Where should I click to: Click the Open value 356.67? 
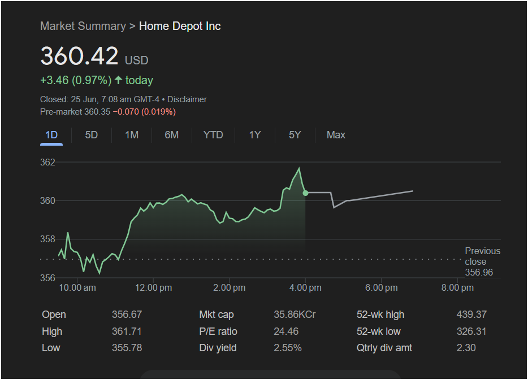127,315
